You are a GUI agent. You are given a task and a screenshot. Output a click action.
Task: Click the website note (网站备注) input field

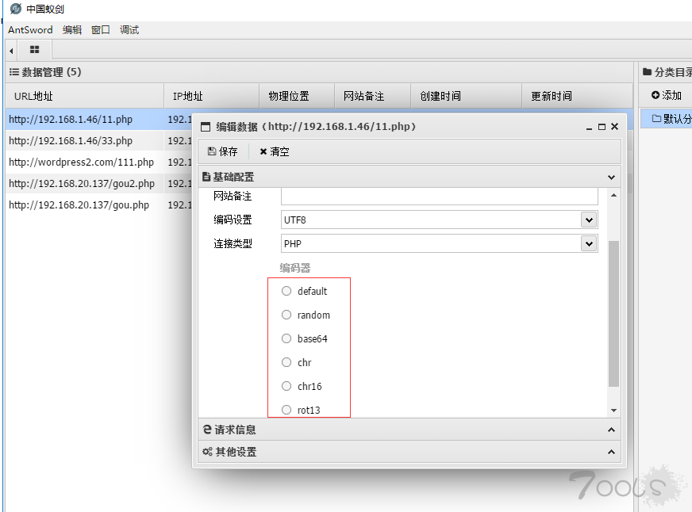pyautogui.click(x=439, y=196)
